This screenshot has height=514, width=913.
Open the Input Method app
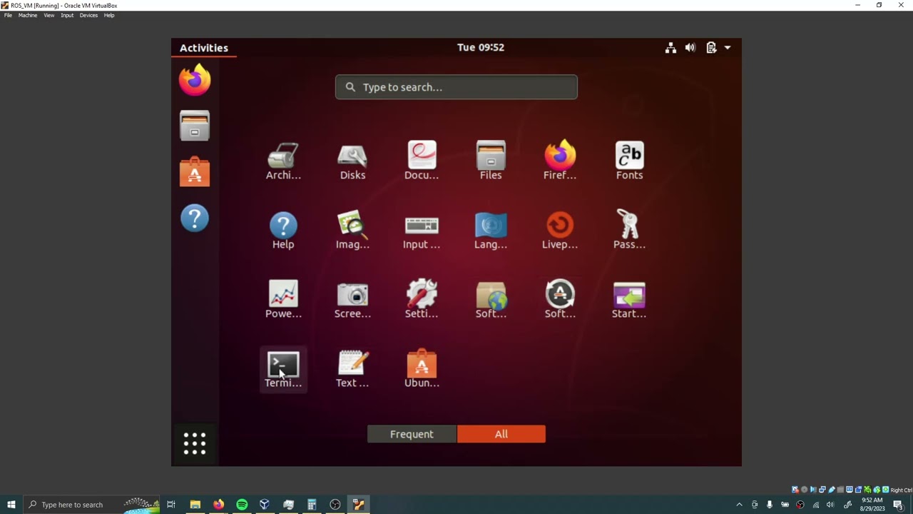422,231
